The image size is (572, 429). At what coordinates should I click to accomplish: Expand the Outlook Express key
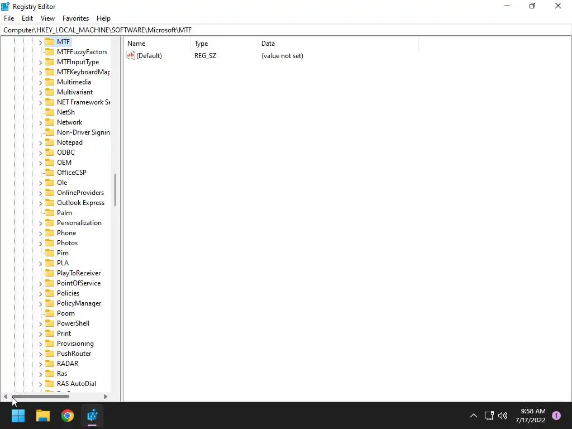coord(40,203)
